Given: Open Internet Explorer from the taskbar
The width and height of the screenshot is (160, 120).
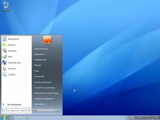Looking at the screenshot, I should (x=13, y=118).
